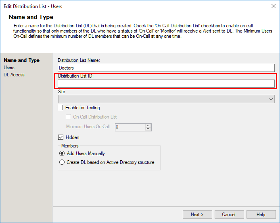280x223 pixels.
Task: Focus the Distribution List Name field containing Doctors
Action: point(166,68)
